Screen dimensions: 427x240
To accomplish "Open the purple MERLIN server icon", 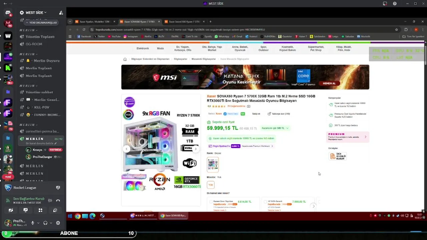I will tap(8, 57).
